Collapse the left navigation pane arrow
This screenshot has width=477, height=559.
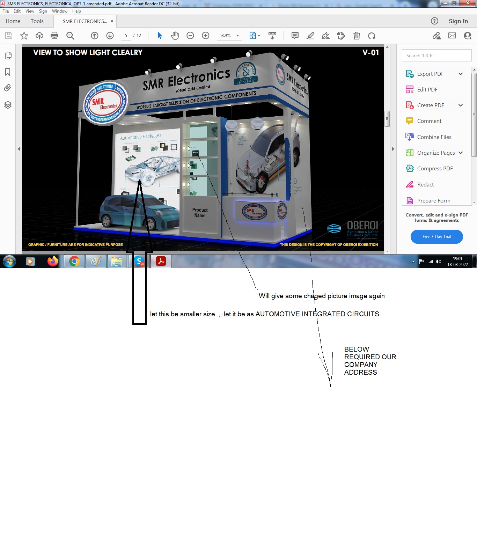(19, 149)
